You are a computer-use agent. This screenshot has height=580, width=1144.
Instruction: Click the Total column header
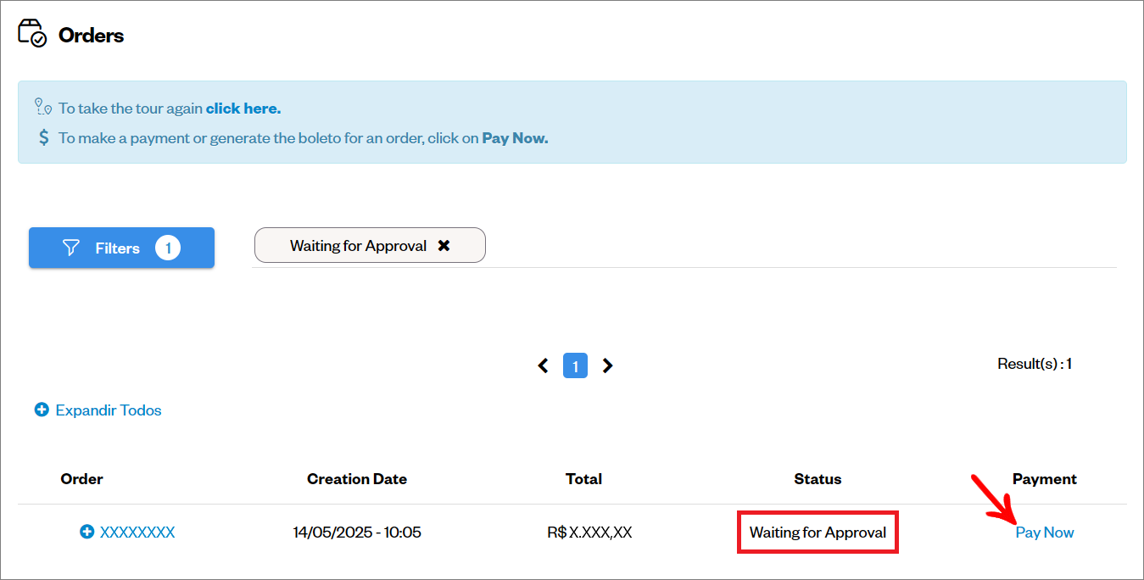tap(583, 479)
